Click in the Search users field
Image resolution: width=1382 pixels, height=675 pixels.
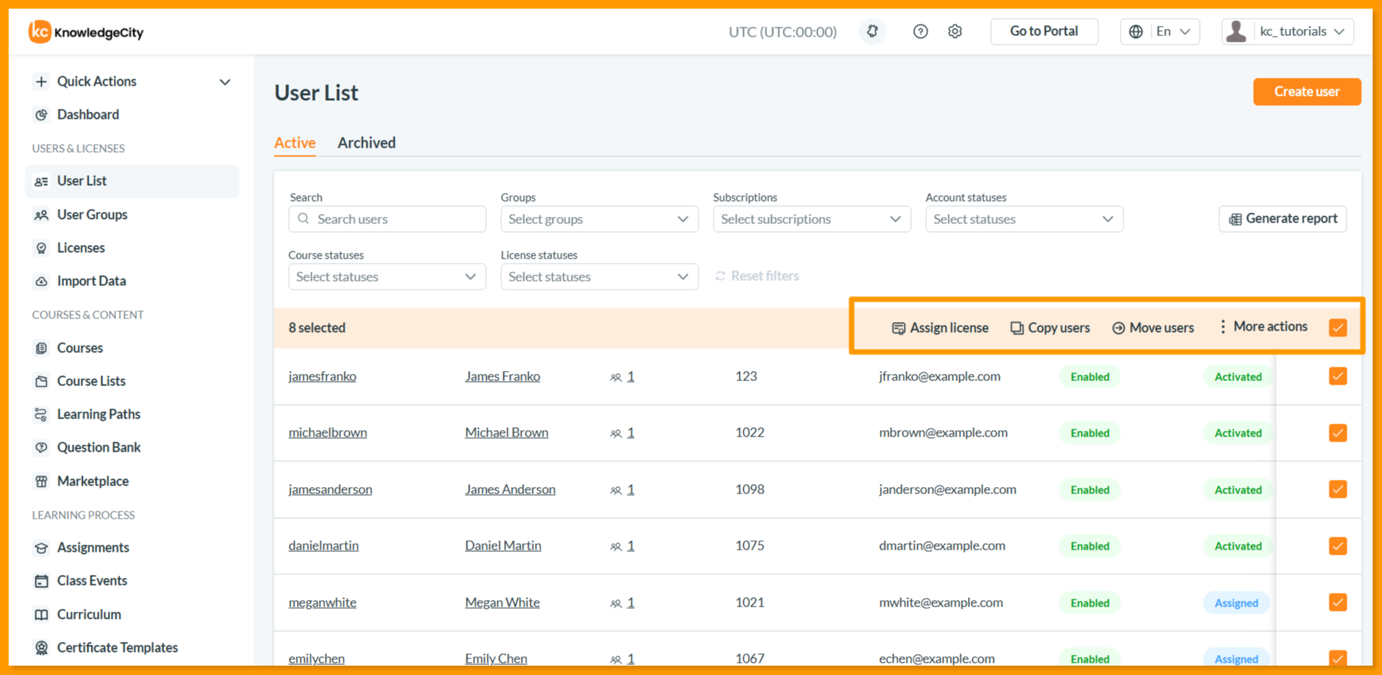point(387,219)
